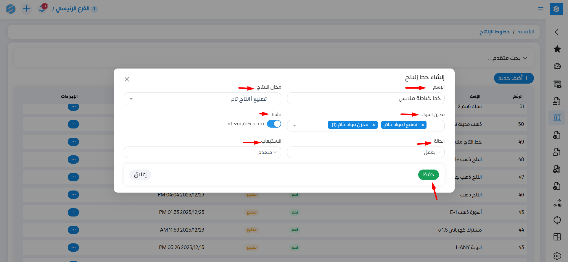Image resolution: width=568 pixels, height=262 pixels.
Task: Remove the 'مخزن مواد خام (1)' tag
Action: (374, 125)
